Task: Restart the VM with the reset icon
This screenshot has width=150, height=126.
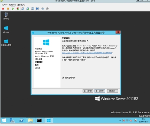Action: [18, 9]
